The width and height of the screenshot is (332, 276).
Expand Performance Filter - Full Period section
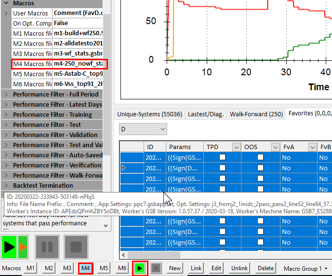click(6, 95)
